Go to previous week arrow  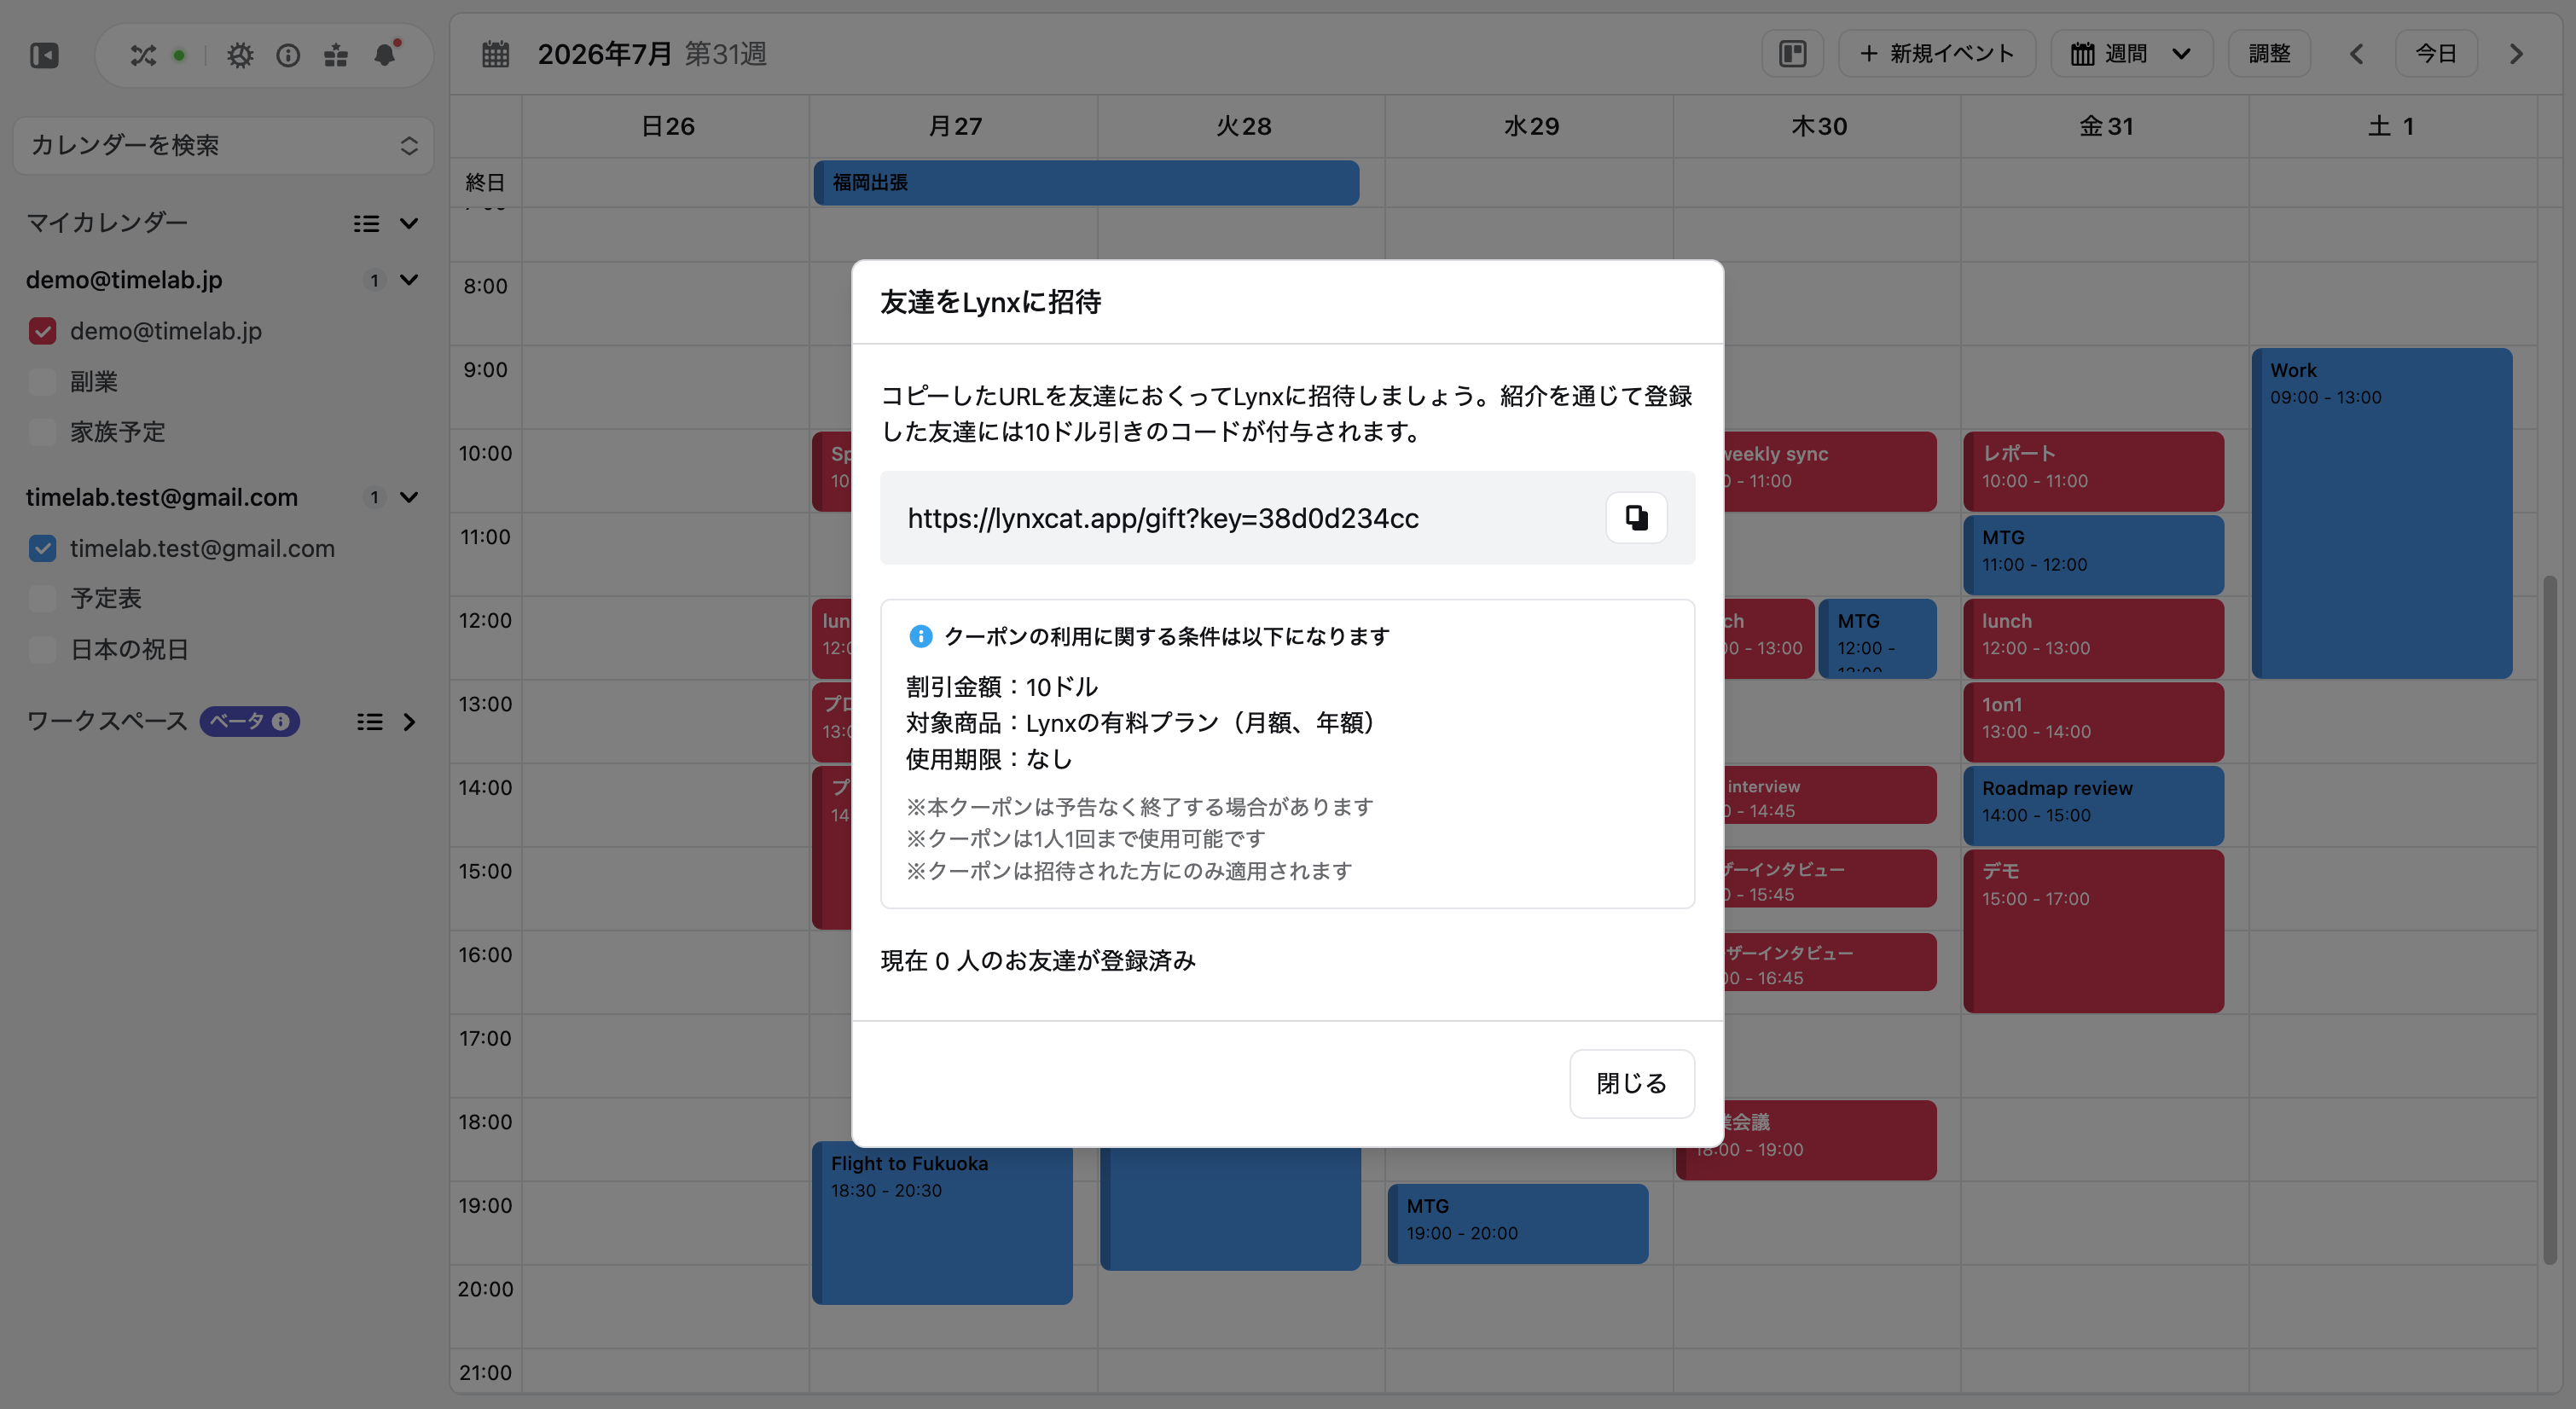2356,54
